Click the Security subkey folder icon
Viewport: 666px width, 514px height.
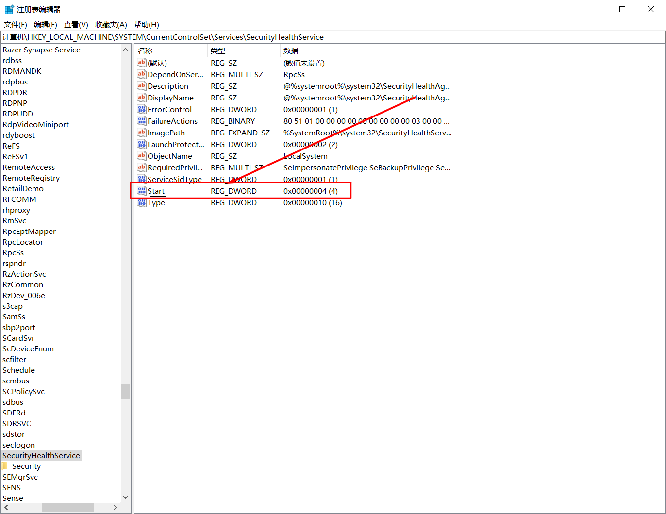click(5, 466)
